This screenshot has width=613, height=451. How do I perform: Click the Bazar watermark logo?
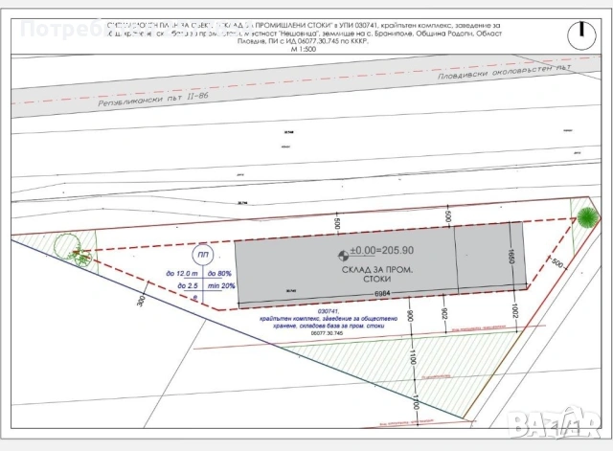(x=555, y=422)
